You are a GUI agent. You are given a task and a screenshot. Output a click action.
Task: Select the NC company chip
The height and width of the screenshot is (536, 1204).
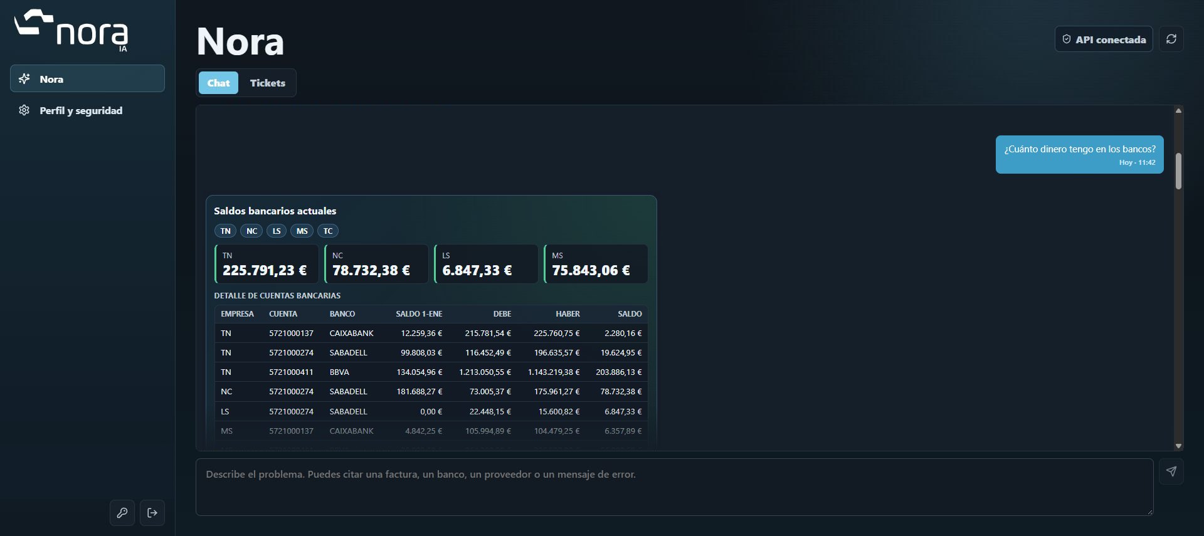(251, 231)
